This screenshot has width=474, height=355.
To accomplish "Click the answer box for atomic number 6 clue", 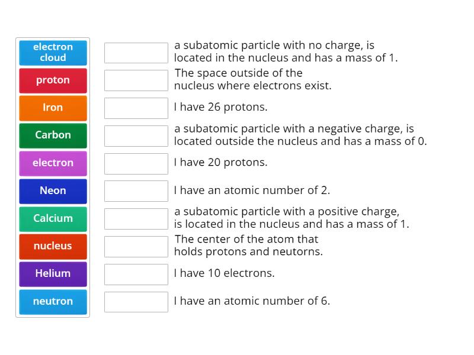I will [136, 302].
